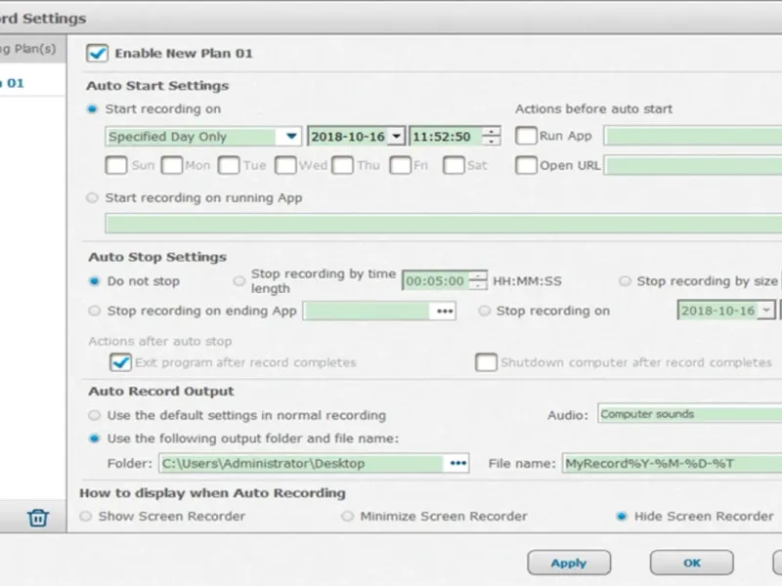Select Start recording on running App
The image size is (782, 586).
click(93, 197)
